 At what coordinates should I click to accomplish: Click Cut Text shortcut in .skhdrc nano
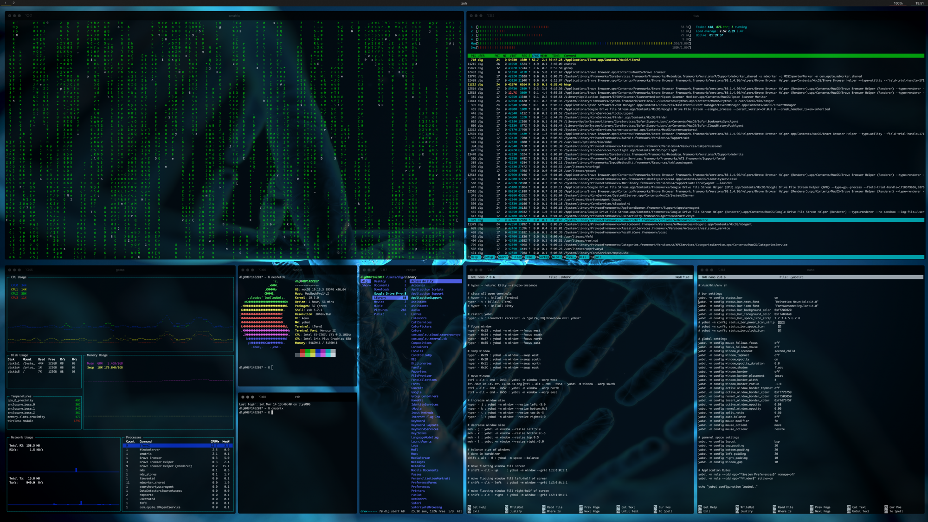point(625,507)
